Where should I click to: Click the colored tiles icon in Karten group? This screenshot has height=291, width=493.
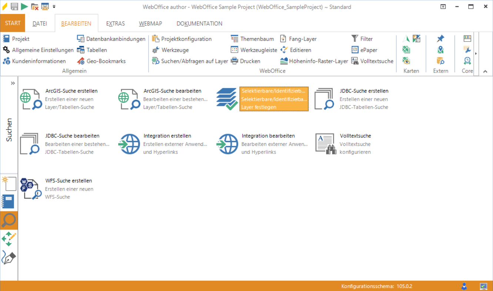(417, 39)
